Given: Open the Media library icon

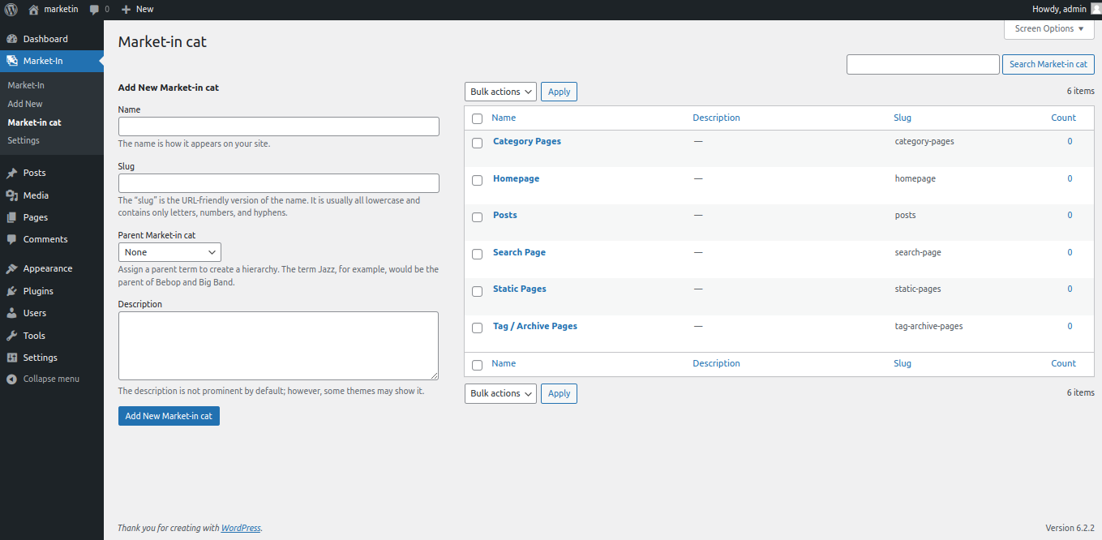Looking at the screenshot, I should 12,195.
